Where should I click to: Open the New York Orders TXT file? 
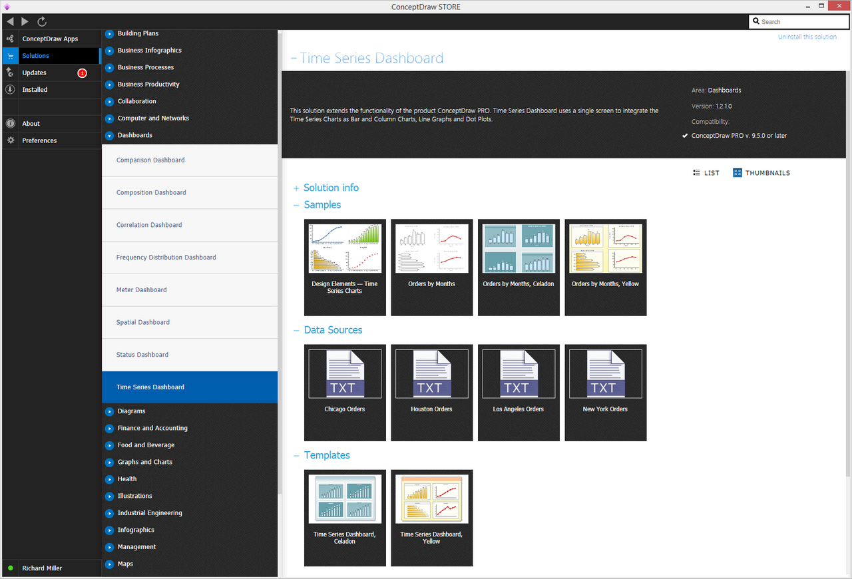click(606, 393)
